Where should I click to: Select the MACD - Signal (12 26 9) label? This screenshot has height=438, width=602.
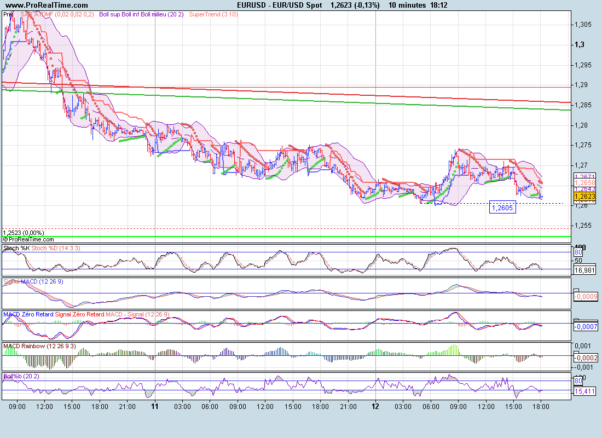pyautogui.click(x=137, y=314)
